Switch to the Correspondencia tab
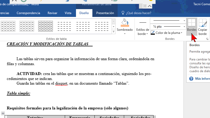 [28, 13]
